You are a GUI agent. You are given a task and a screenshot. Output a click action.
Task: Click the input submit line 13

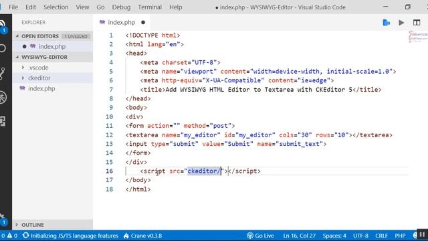pyautogui.click(x=226, y=144)
